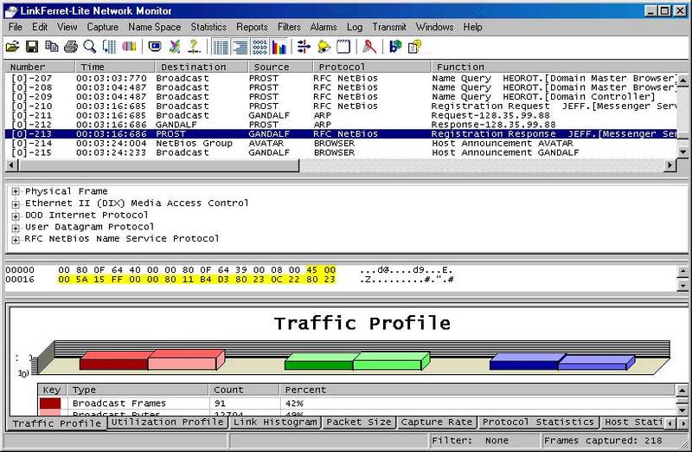Click the go-to-frame bracket icon
Viewport: 692px width, 452px height.
coord(109,47)
